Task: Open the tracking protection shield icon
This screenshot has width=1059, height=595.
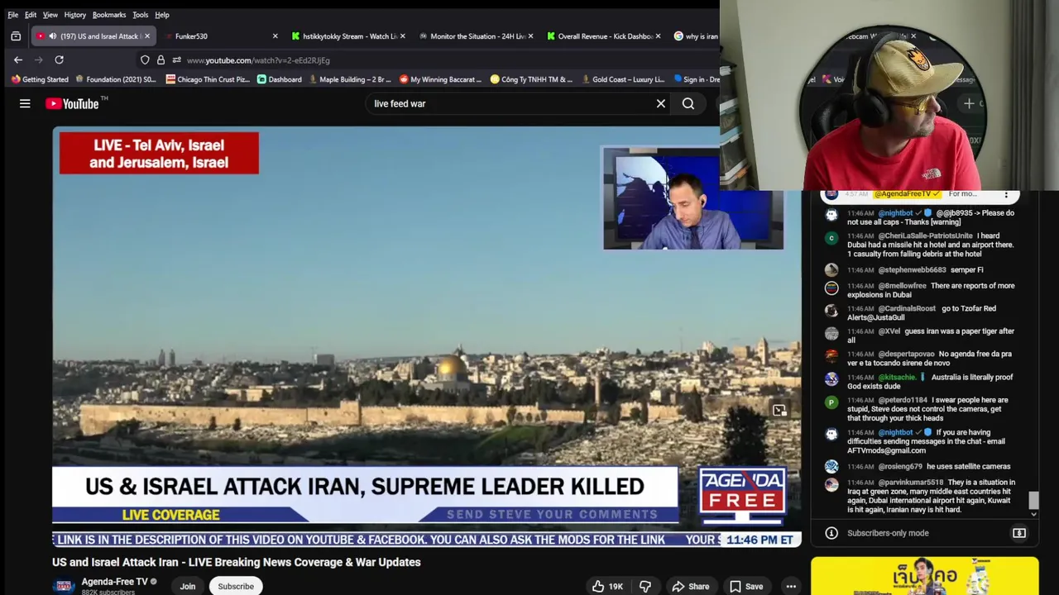Action: pos(145,59)
